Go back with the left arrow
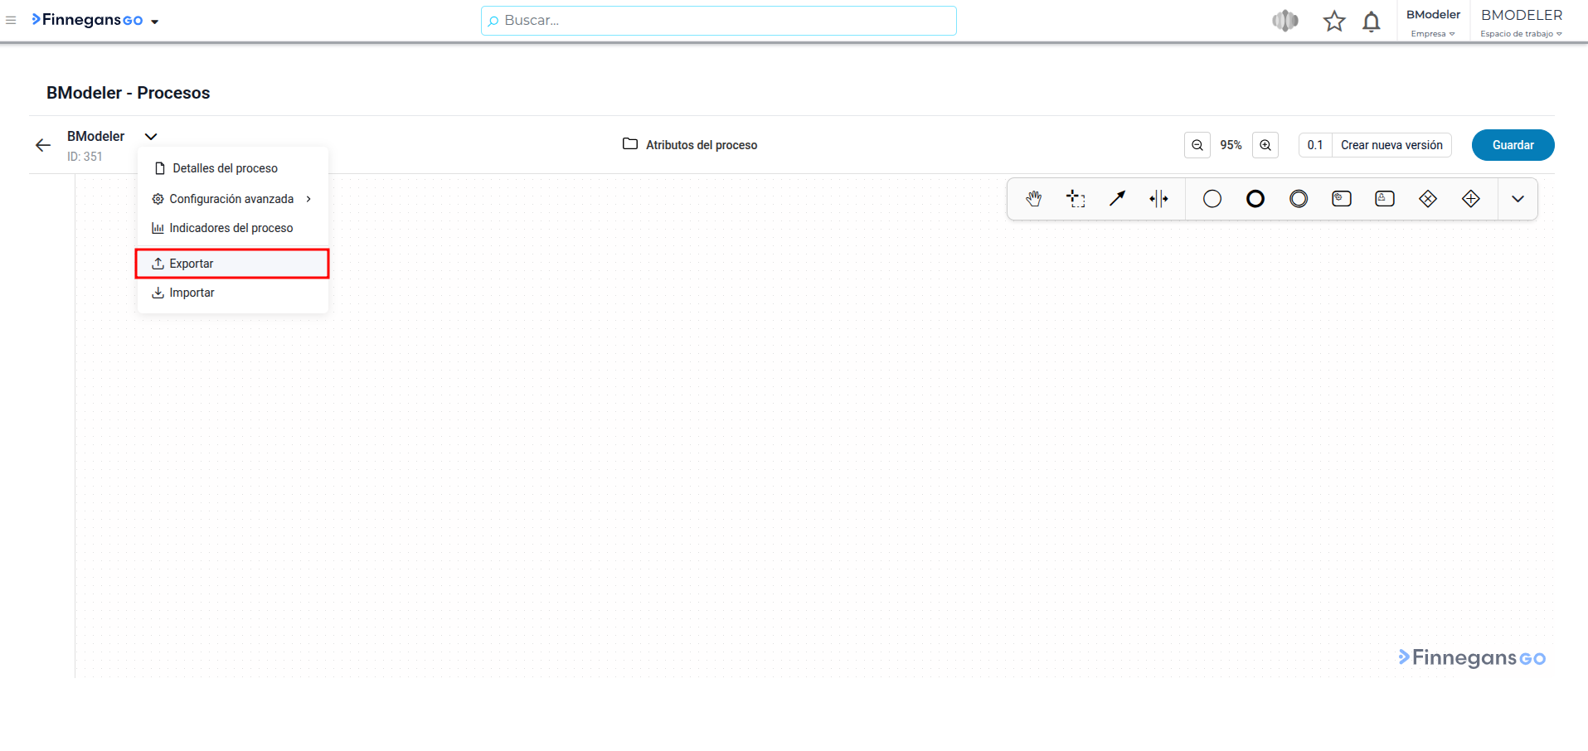The height and width of the screenshot is (751, 1588). 43,145
